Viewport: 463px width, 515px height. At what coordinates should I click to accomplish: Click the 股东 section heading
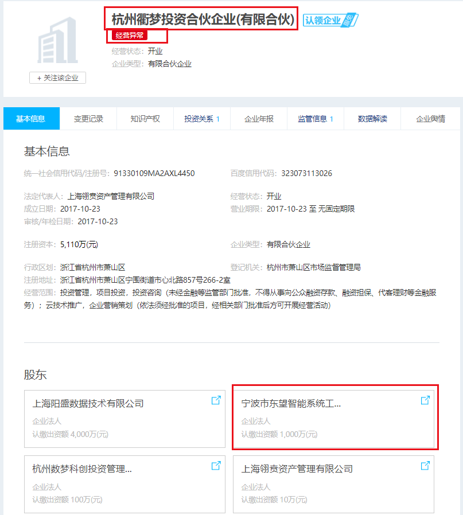35,374
